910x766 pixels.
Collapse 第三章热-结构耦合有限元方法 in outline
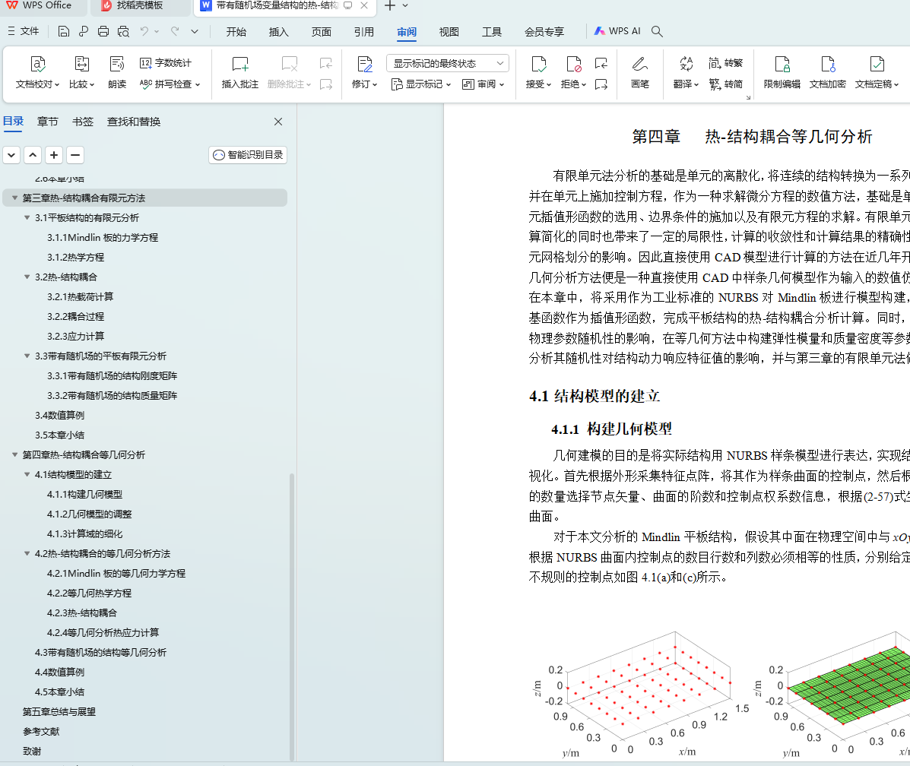click(14, 198)
